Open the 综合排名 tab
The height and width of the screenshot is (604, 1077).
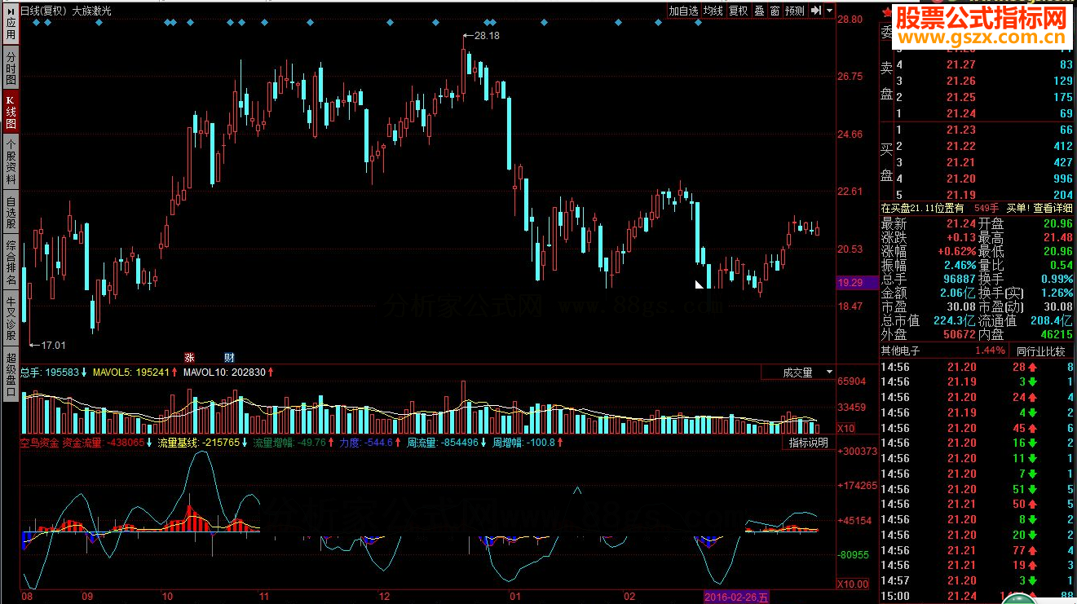tap(11, 262)
